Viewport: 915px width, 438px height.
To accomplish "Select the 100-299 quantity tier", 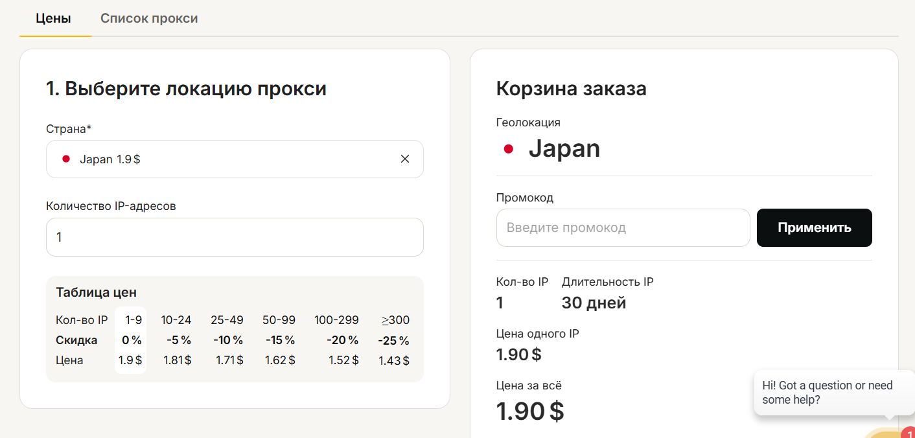I will point(336,320).
